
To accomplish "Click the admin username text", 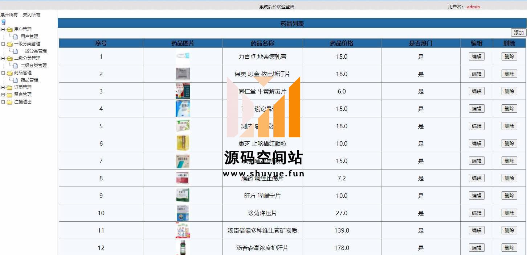I will point(473,7).
